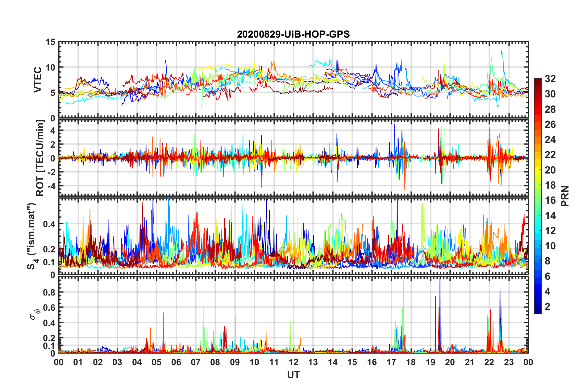Click UT axis tick label 15

pos(352,362)
